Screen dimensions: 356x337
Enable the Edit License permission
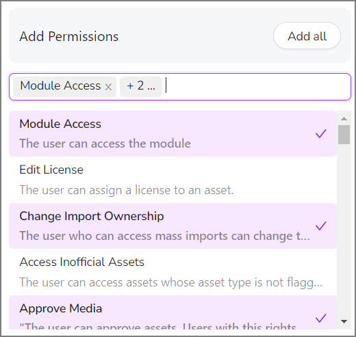click(173, 180)
